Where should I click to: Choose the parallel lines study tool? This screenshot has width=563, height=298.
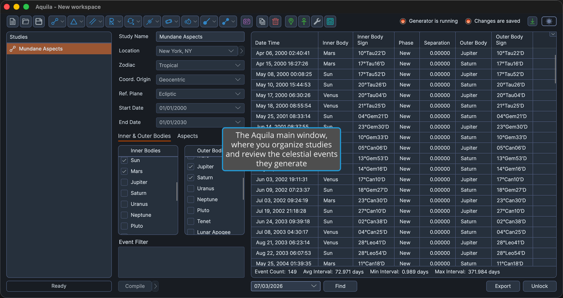[x=95, y=21]
